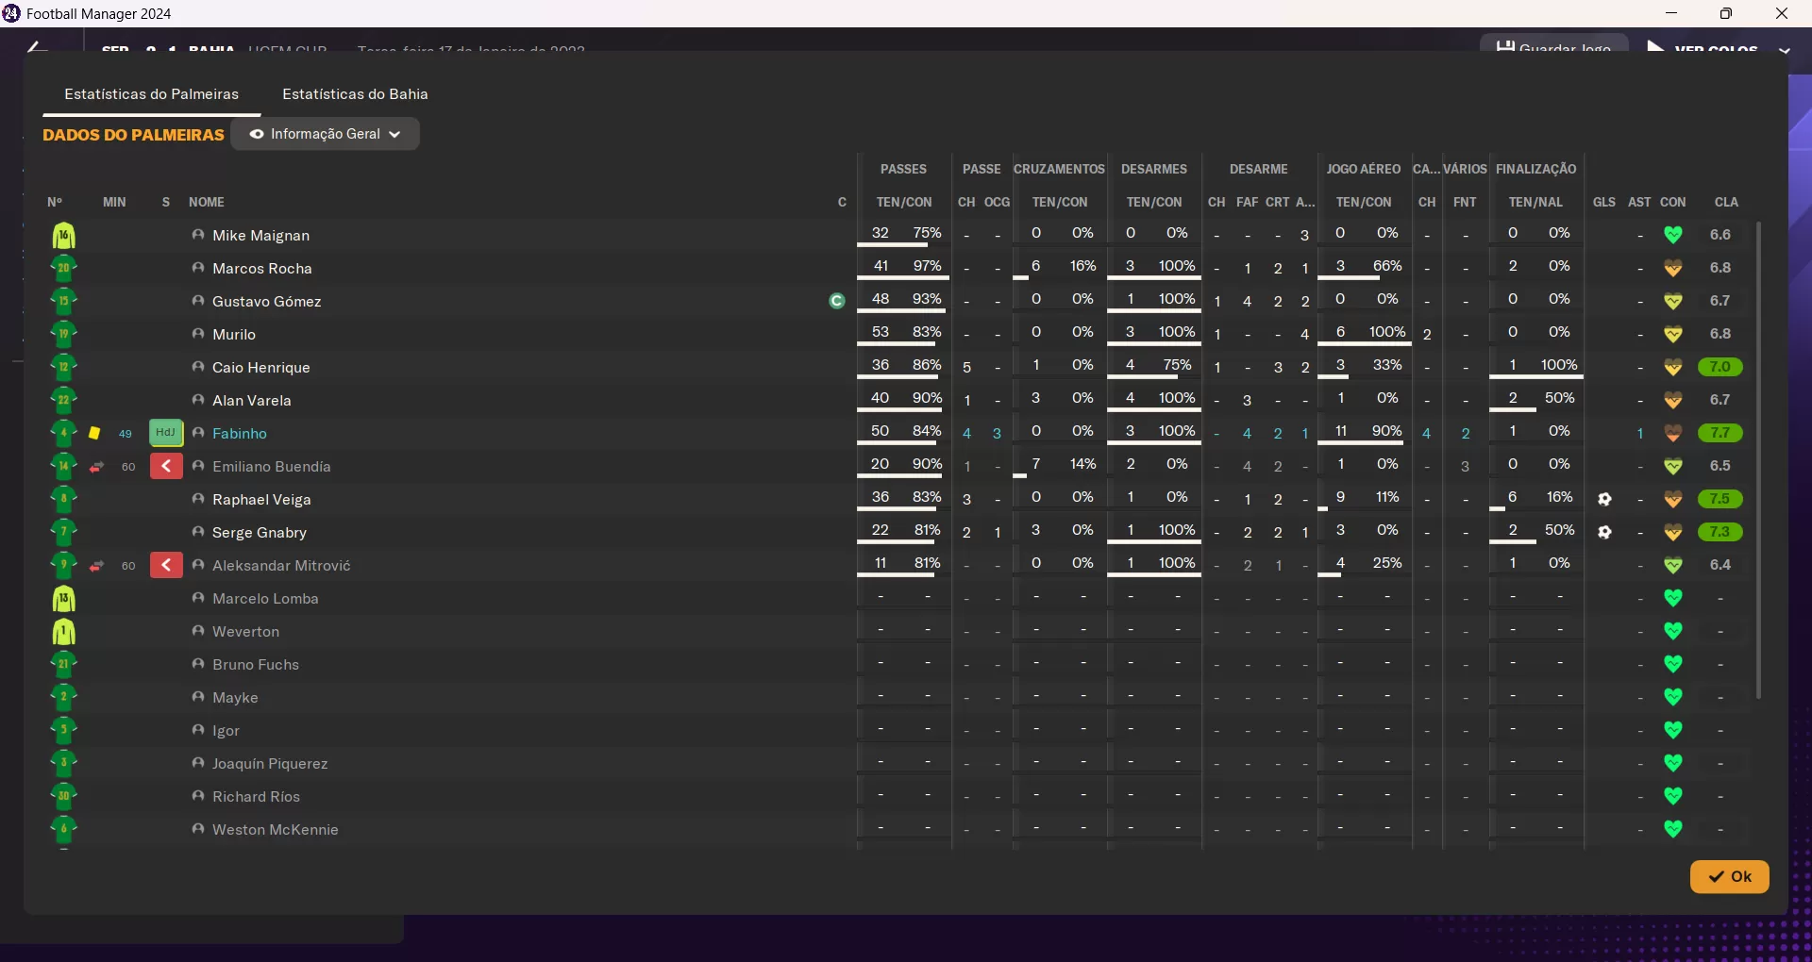
Task: Click the FINALIZAÇÃO column group header
Action: 1535,170
